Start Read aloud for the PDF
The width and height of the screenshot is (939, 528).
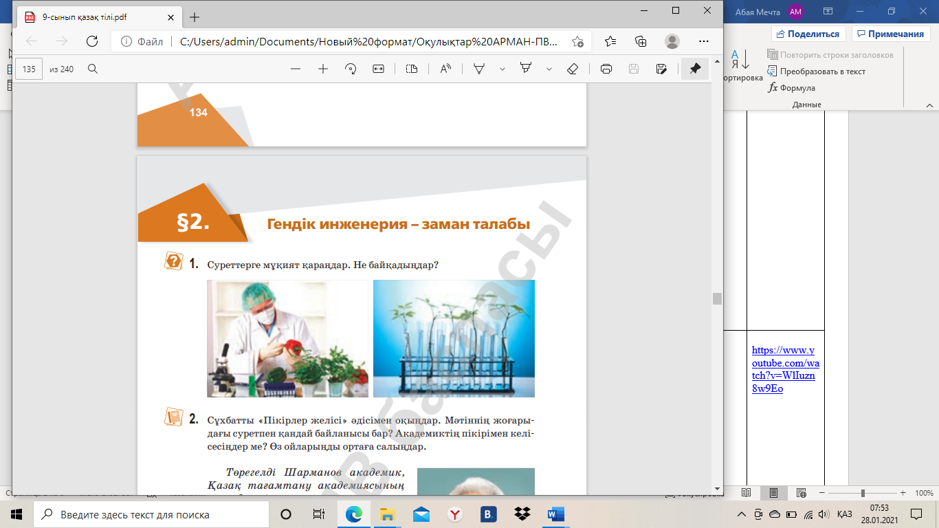click(445, 69)
